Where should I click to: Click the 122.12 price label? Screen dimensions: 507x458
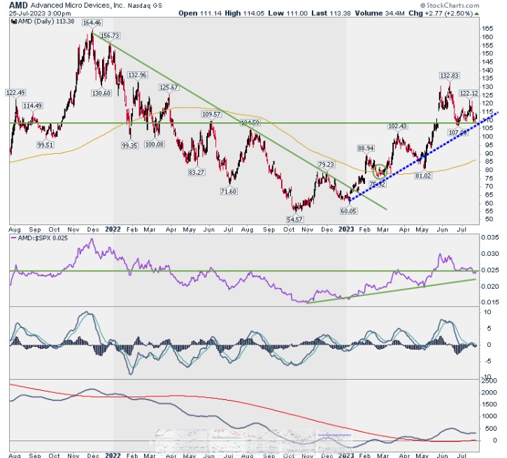click(x=469, y=94)
